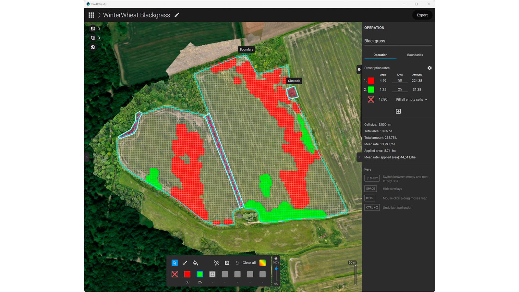Click the Clear all button
This screenshot has width=519, height=292.
248,263
